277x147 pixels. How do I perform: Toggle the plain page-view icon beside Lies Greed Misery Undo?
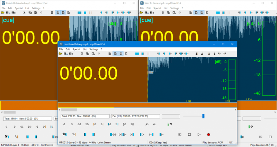(x=110, y=53)
